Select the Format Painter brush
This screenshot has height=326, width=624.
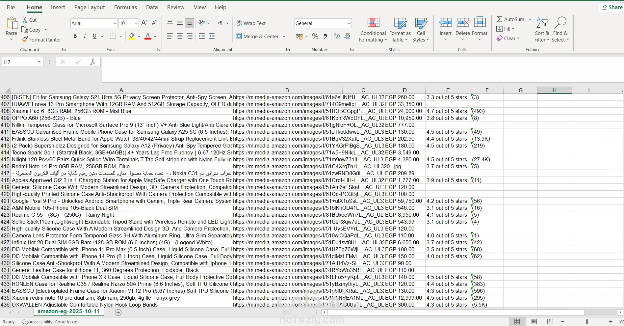point(25,40)
